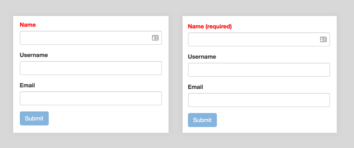Image resolution: width=354 pixels, height=148 pixels.
Task: Click the Username label in the right form
Action: [x=202, y=57]
